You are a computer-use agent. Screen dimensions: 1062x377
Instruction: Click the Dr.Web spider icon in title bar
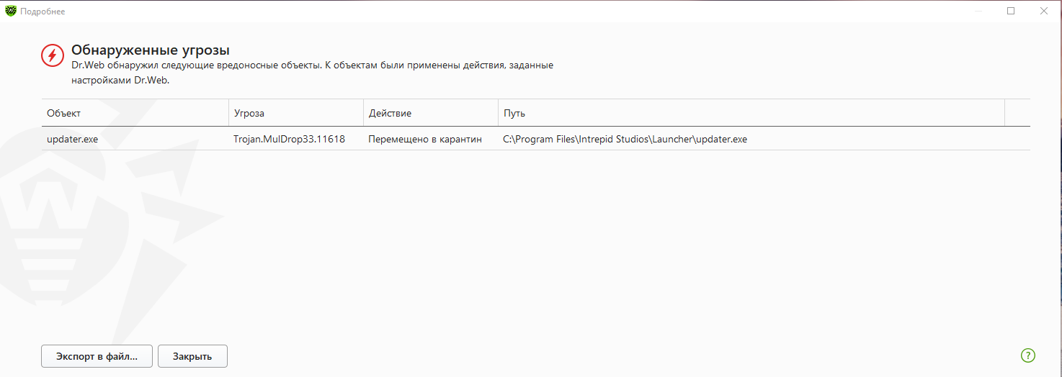pyautogui.click(x=10, y=11)
